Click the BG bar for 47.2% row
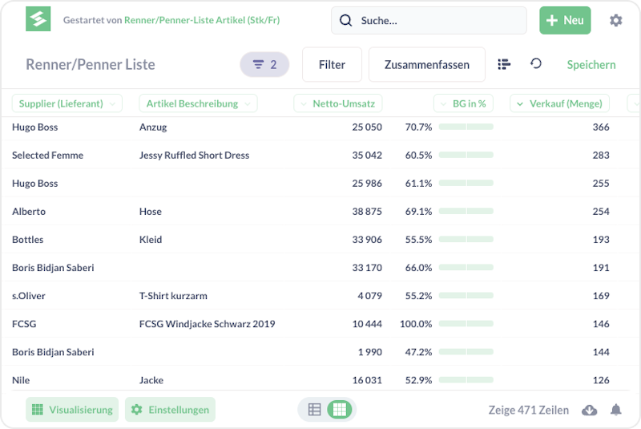The image size is (641, 429). click(466, 352)
